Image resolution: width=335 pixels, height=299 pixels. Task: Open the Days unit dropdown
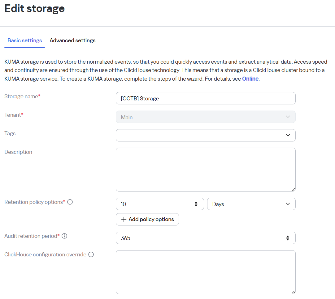[x=251, y=204]
